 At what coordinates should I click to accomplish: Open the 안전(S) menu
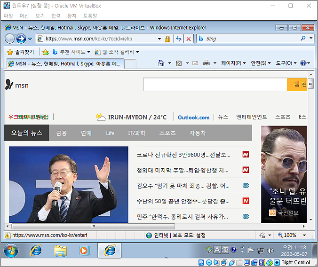[x=261, y=63]
